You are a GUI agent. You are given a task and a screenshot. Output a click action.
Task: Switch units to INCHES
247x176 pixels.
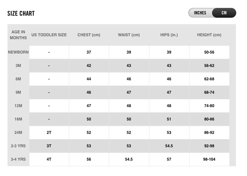point(200,13)
